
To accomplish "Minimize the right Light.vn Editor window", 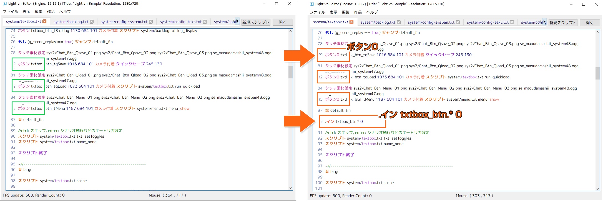I will 571,4.
